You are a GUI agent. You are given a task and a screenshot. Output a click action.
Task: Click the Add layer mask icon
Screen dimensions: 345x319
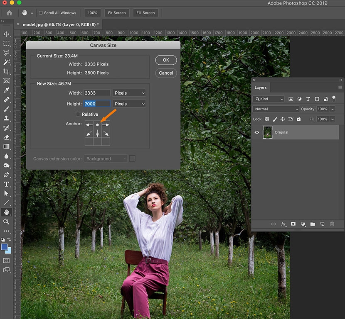click(x=293, y=224)
